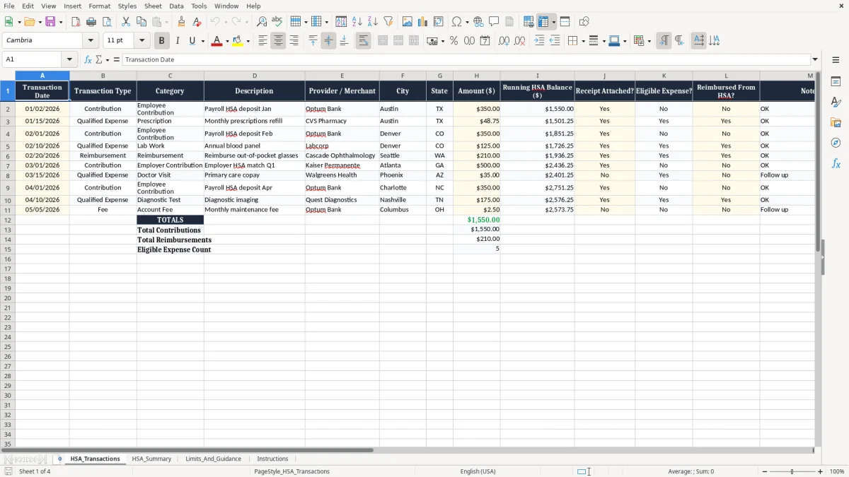Expand the formula bar arrow
The image size is (849, 477).
coord(815,59)
